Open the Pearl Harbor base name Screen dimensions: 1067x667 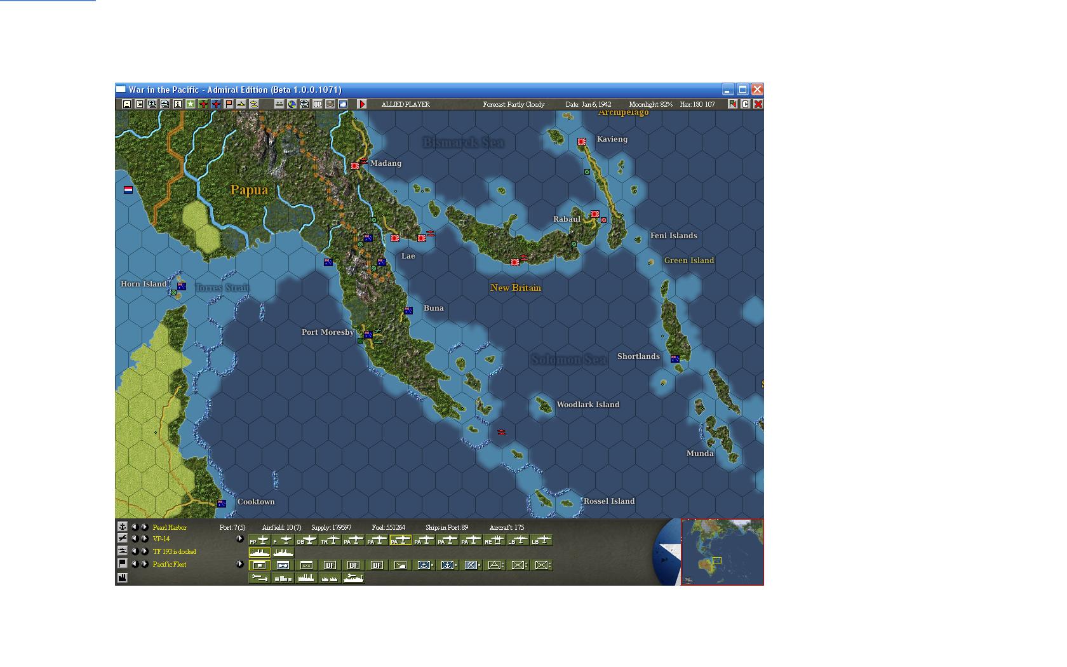170,527
